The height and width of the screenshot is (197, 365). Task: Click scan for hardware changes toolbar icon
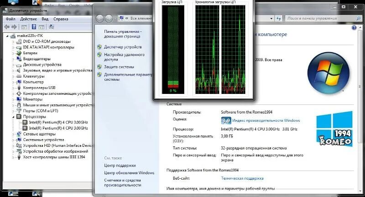(x=52, y=27)
